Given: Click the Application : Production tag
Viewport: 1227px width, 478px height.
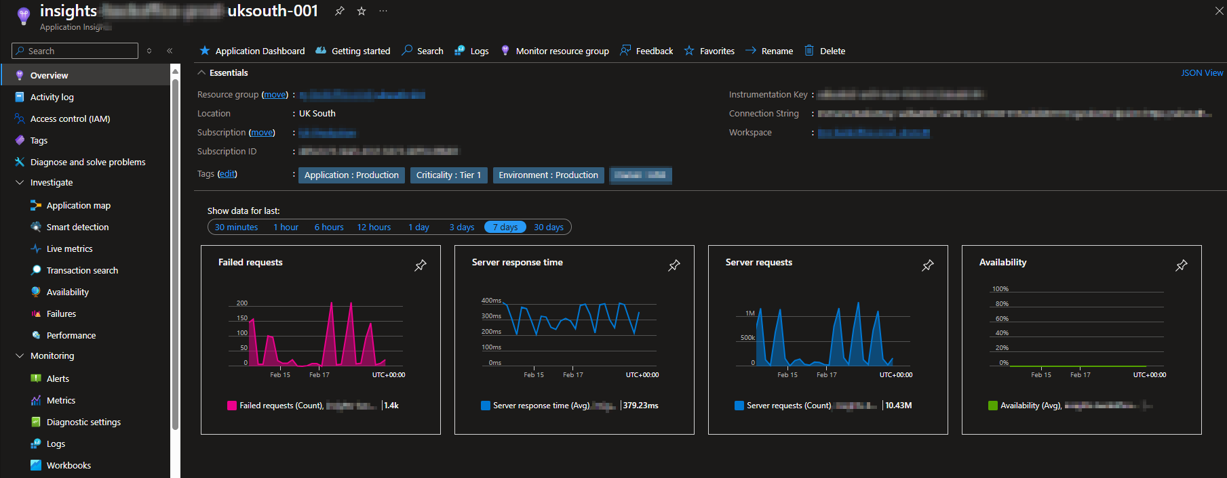Looking at the screenshot, I should (x=351, y=175).
